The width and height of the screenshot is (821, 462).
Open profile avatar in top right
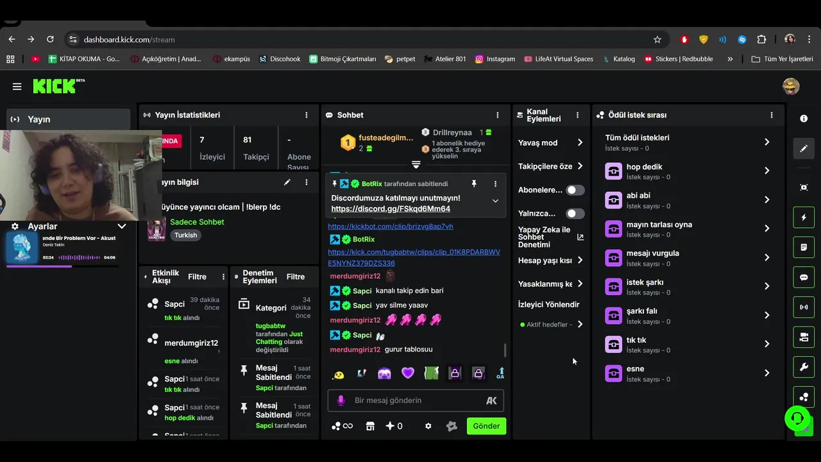791,86
